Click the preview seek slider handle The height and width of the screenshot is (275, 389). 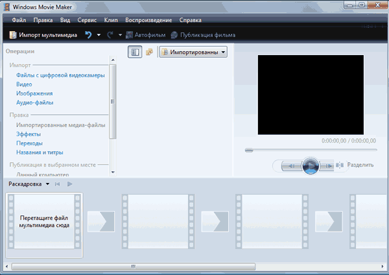tap(249, 150)
